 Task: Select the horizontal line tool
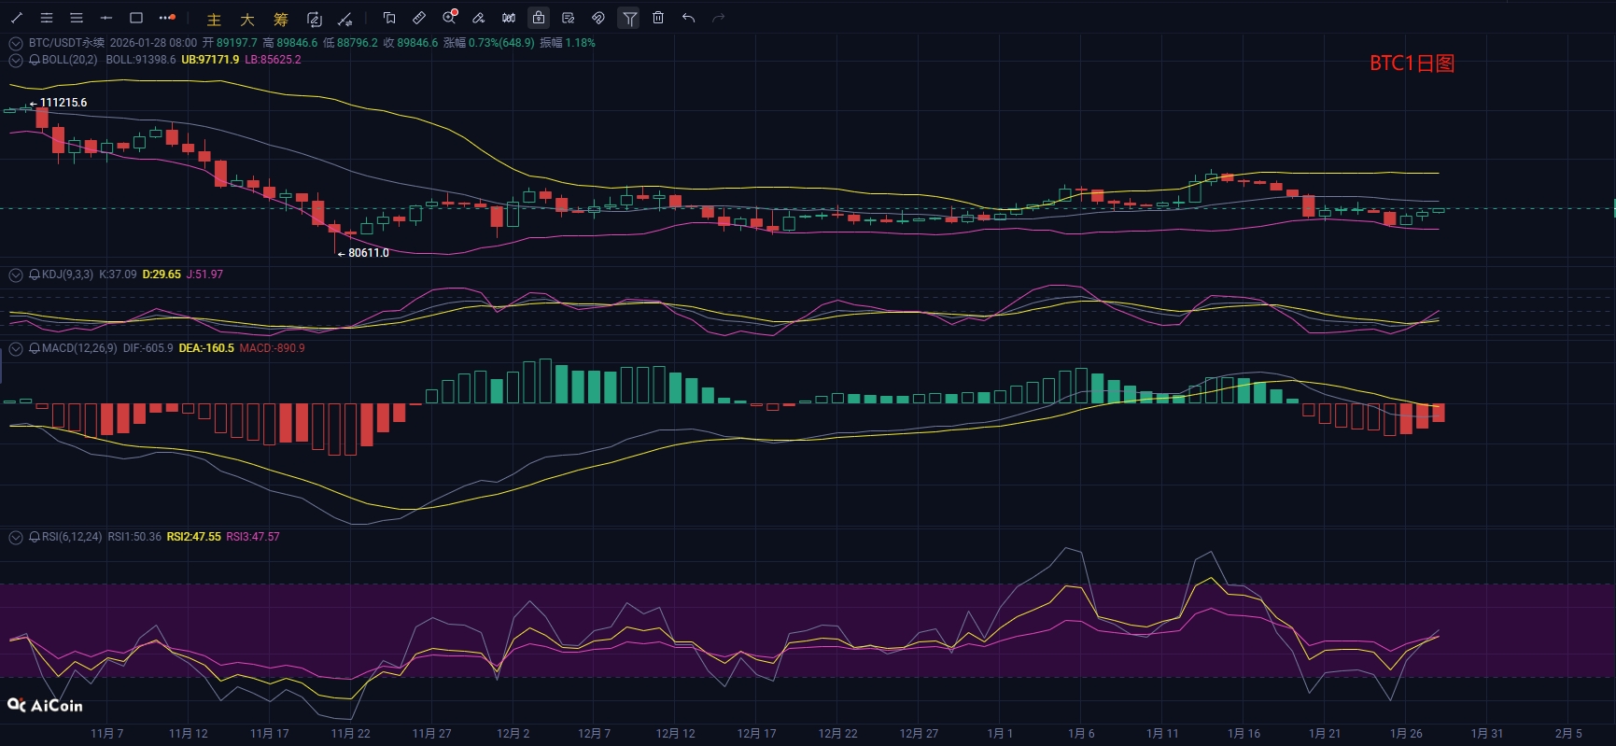pyautogui.click(x=106, y=18)
